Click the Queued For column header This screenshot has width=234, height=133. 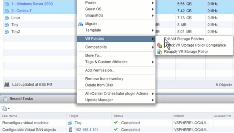(223, 116)
